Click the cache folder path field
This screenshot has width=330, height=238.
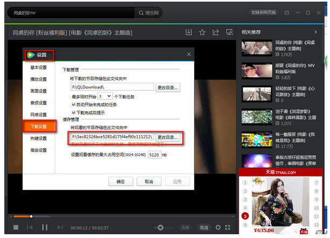(112, 137)
